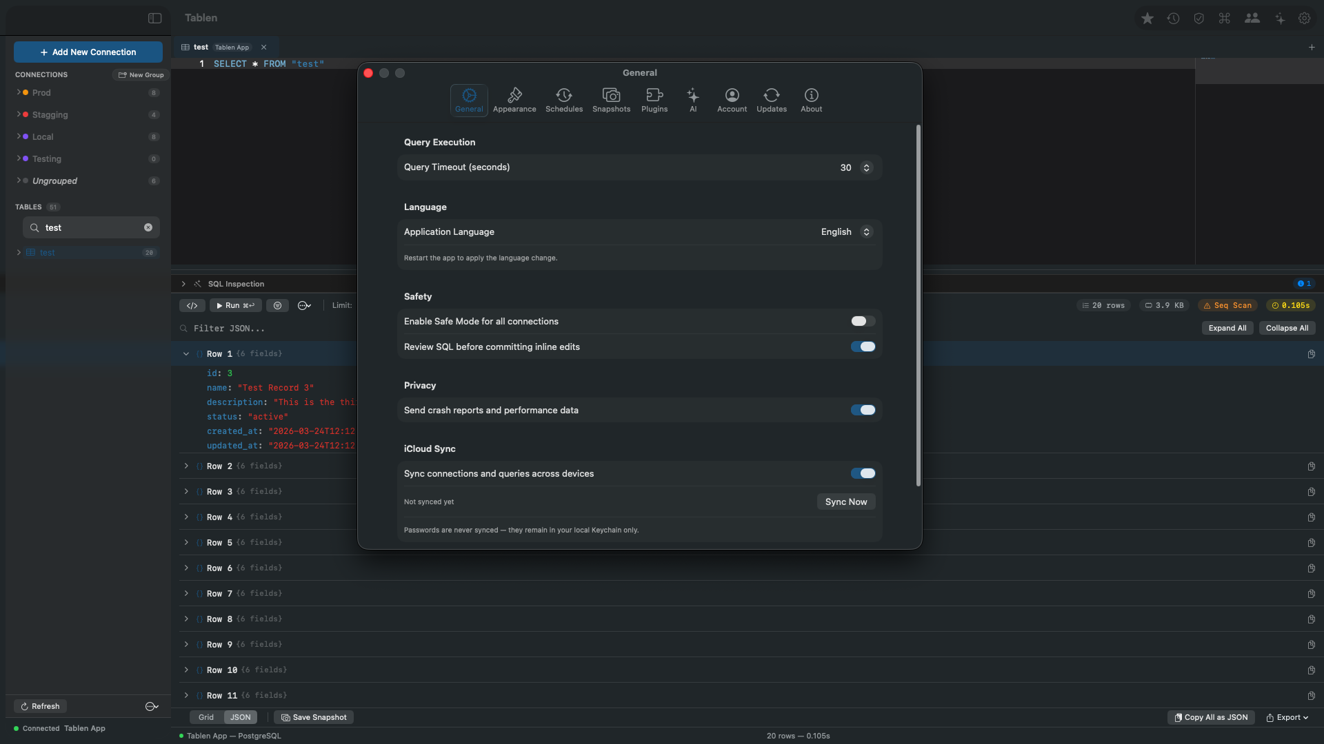This screenshot has height=744, width=1324.
Task: Click the Query Timeout stepper arrows
Action: [866, 168]
